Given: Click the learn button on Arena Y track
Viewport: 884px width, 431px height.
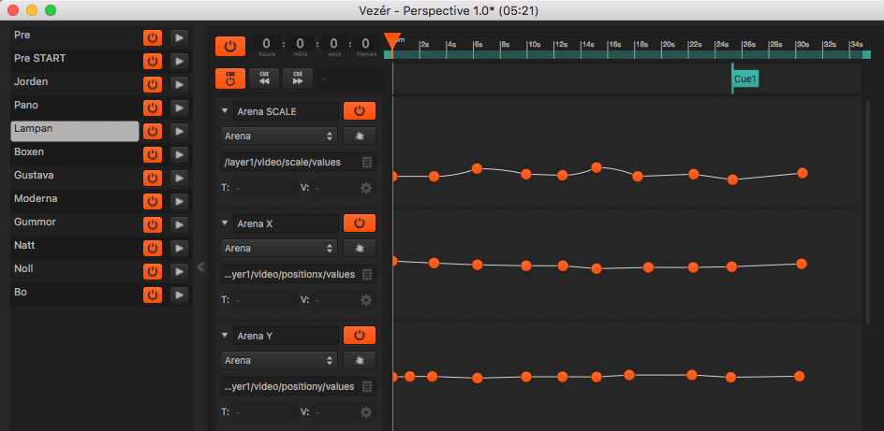Looking at the screenshot, I should tap(360, 360).
